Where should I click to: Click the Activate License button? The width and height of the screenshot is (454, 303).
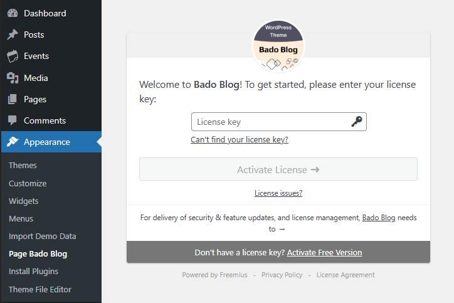click(278, 169)
